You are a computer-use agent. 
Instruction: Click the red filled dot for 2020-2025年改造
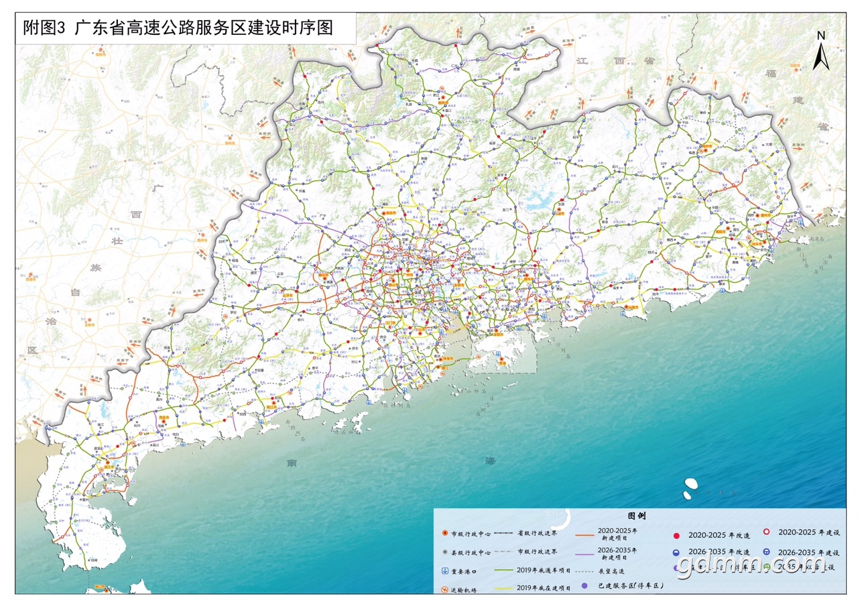pyautogui.click(x=676, y=536)
